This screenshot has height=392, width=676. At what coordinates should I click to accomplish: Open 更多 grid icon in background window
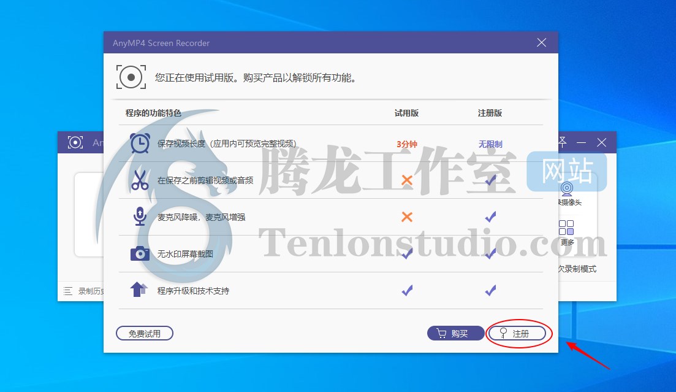pos(566,228)
